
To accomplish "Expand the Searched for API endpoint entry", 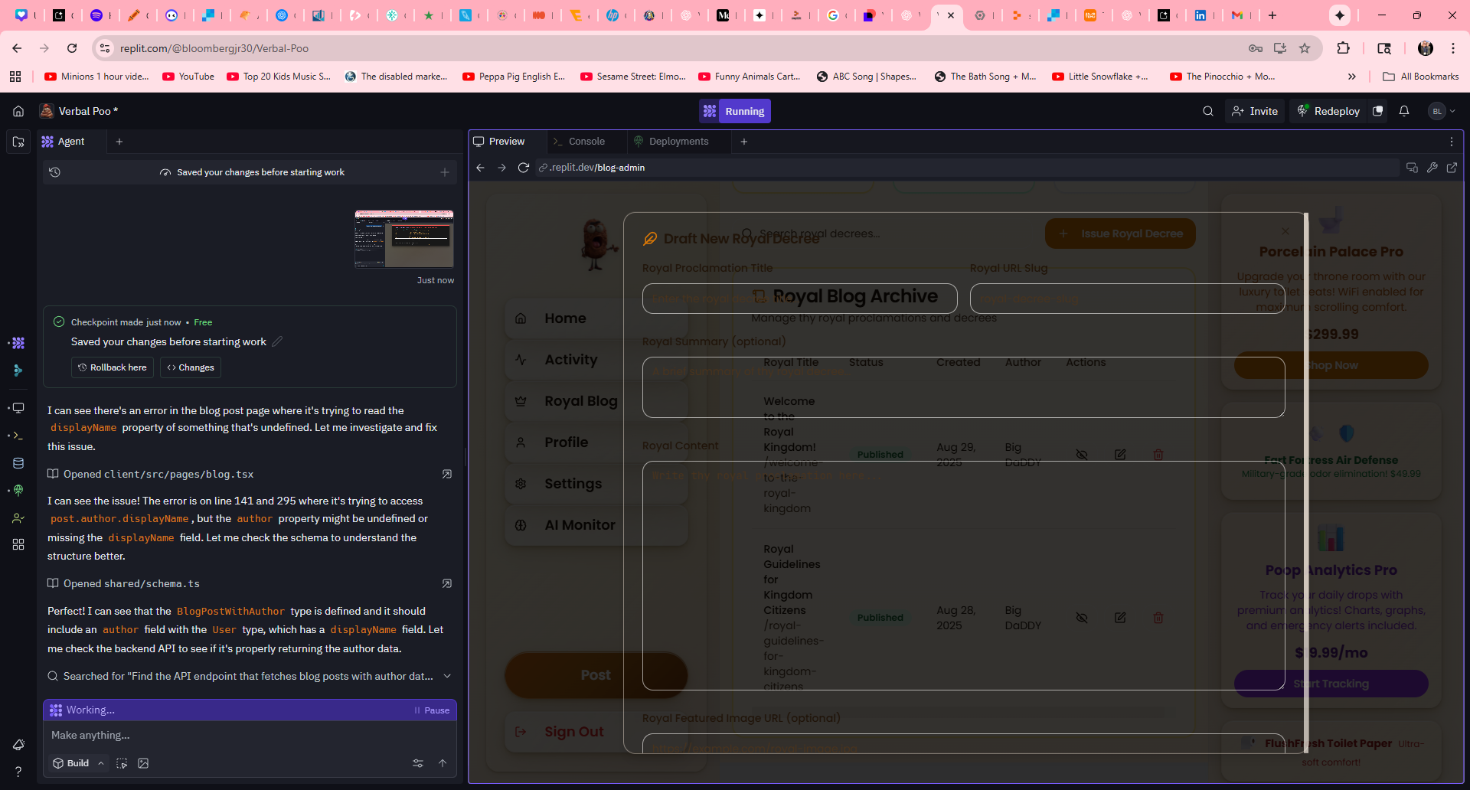I will coord(447,676).
